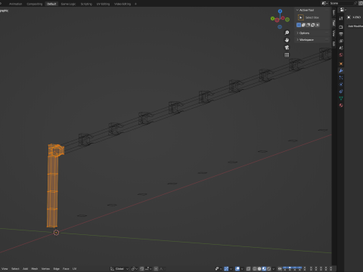Toggle Proportional Editing in the header

(156, 269)
